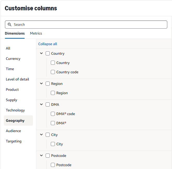Open the All category in sidebar
172x169 pixels.
point(8,48)
